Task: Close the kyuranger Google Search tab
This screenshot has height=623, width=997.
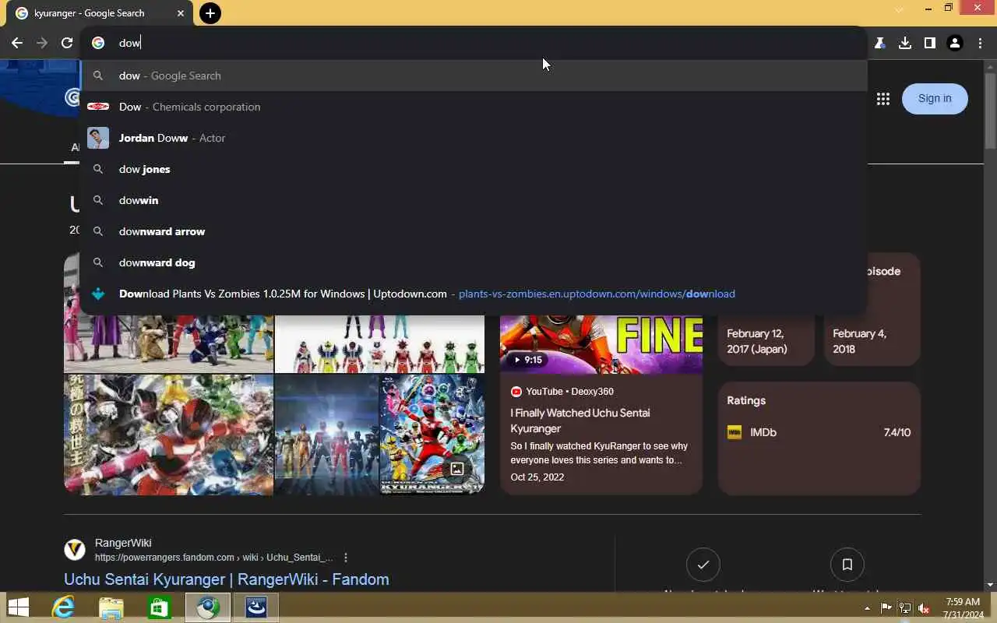Action: pos(180,13)
